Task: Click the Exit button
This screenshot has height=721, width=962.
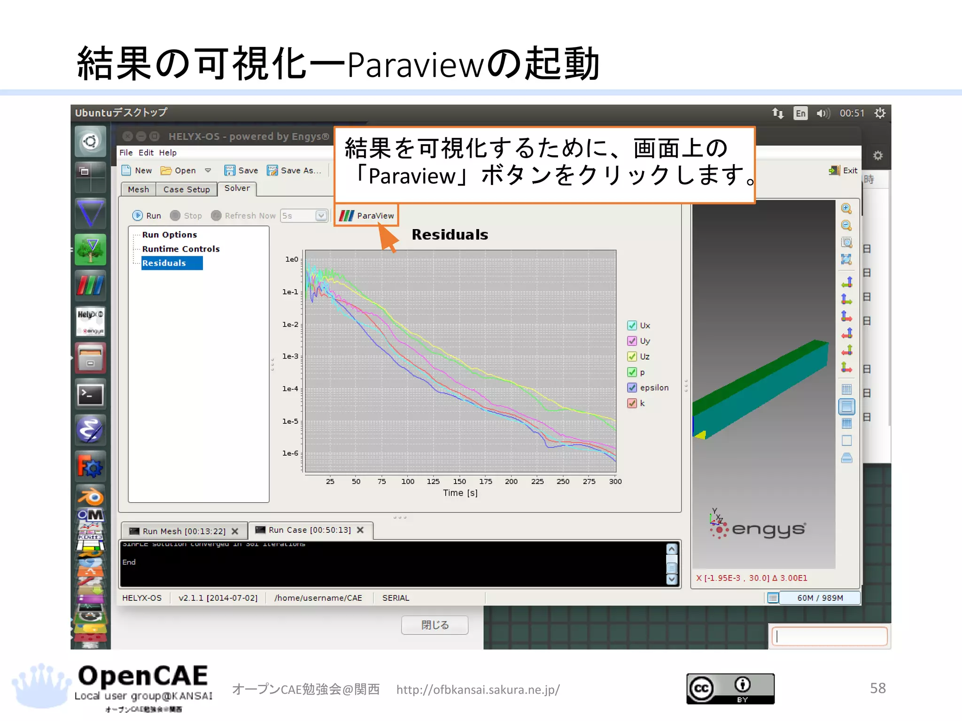Action: coord(844,170)
